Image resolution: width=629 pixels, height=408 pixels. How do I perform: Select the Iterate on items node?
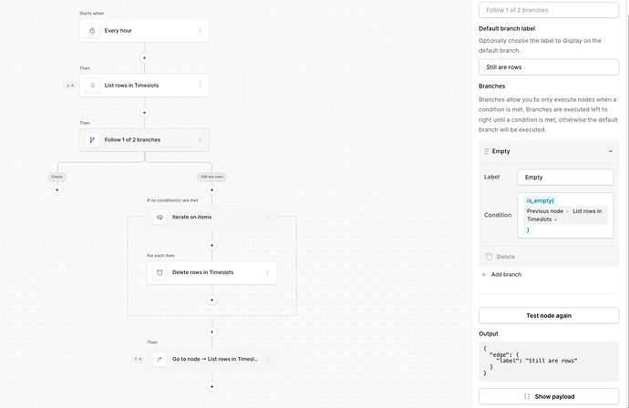coord(211,218)
